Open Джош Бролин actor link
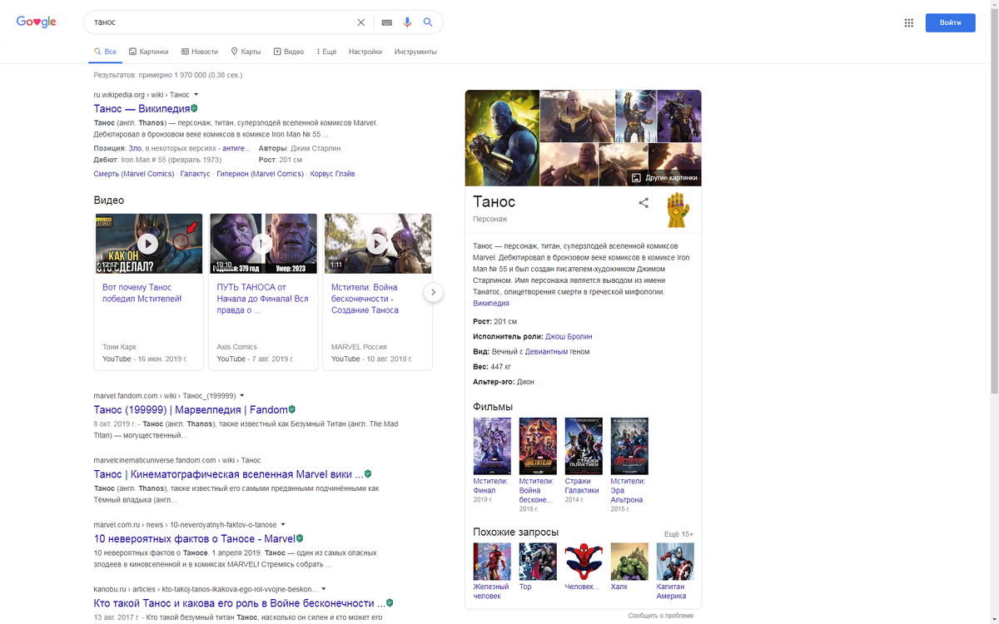 click(x=569, y=337)
